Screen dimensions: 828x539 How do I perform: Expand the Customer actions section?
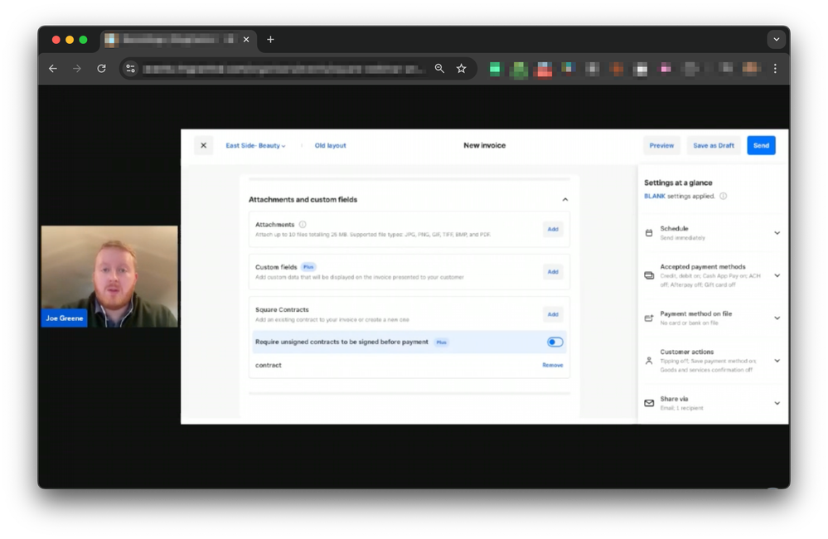point(777,361)
